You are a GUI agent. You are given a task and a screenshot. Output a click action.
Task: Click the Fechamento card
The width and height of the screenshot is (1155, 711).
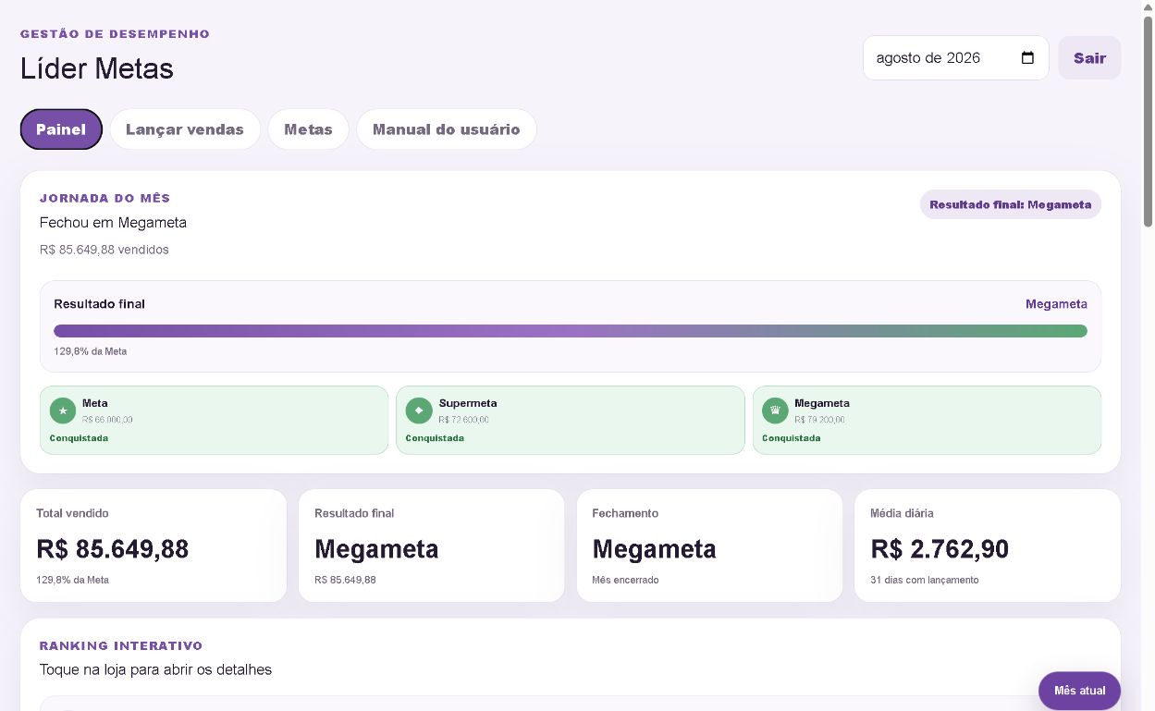709,546
